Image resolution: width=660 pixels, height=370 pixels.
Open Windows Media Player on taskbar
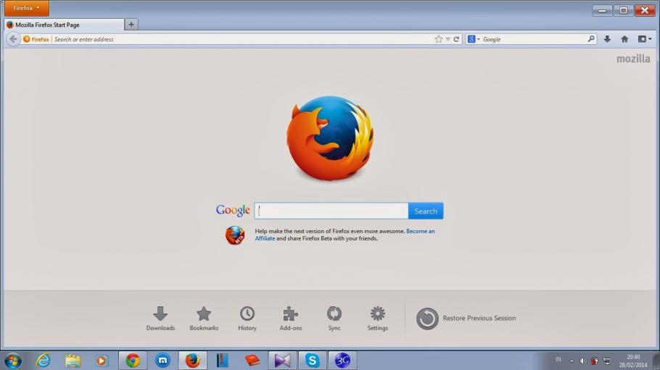pyautogui.click(x=102, y=361)
